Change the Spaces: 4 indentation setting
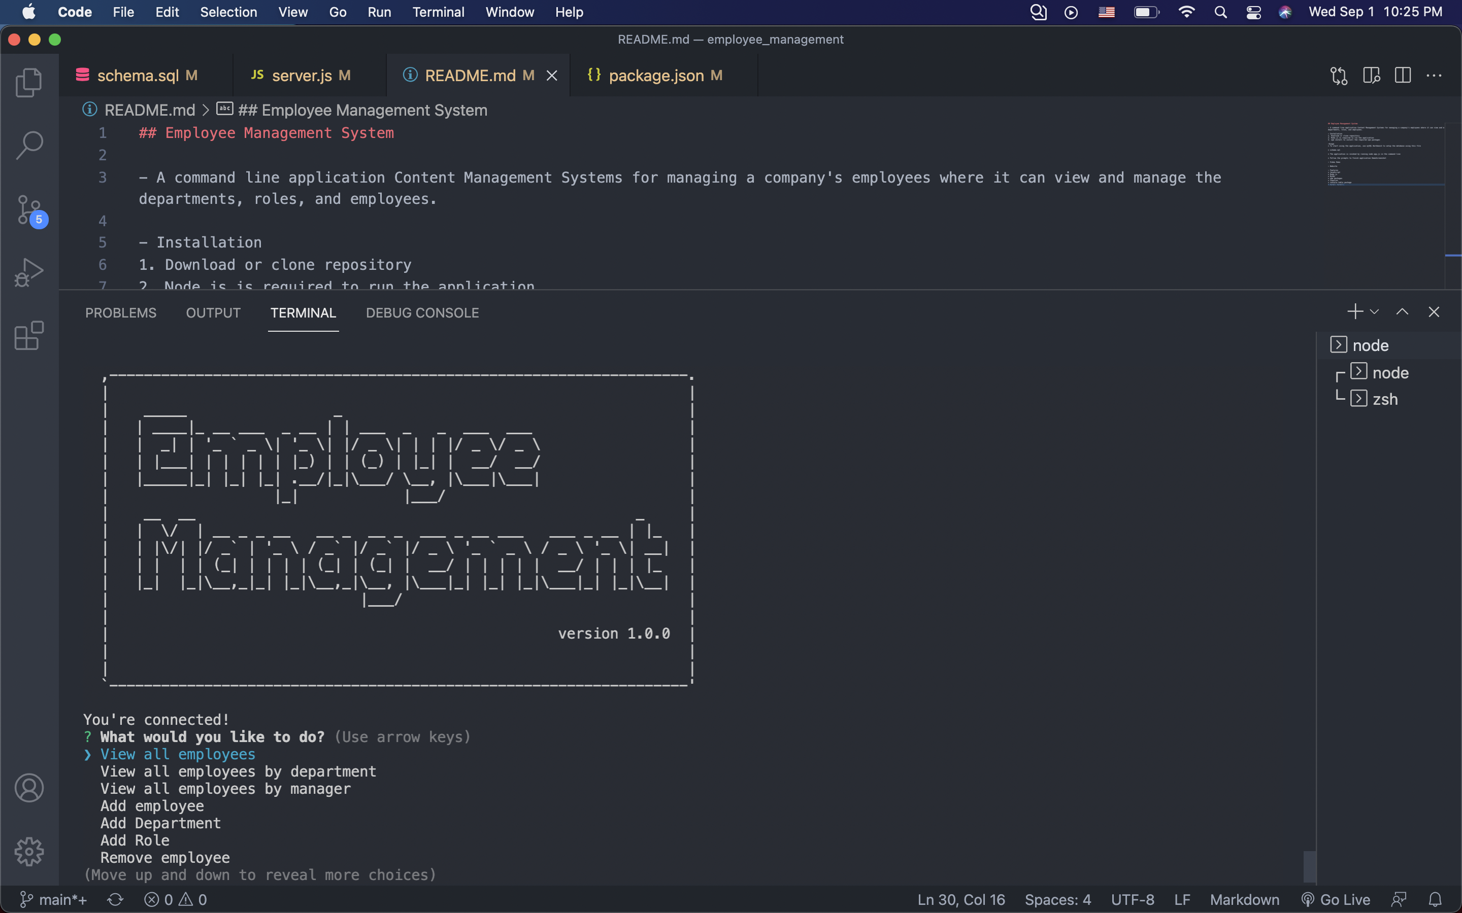This screenshot has height=913, width=1462. (1058, 900)
